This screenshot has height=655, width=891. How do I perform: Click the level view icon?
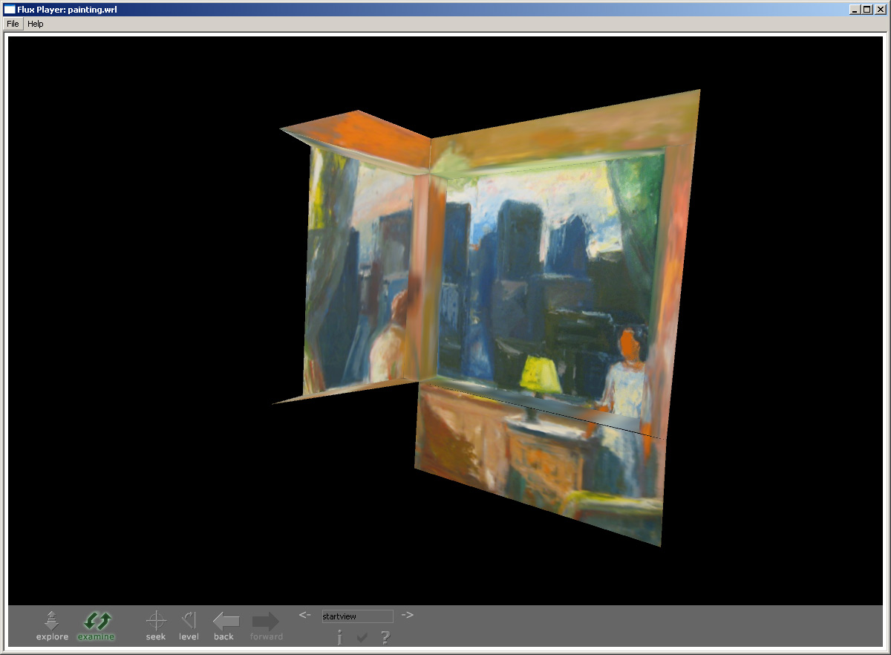(189, 625)
